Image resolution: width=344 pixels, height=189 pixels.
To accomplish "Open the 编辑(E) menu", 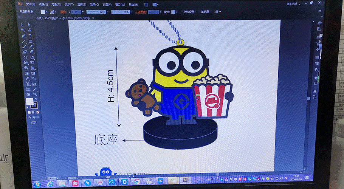I will pos(43,5).
